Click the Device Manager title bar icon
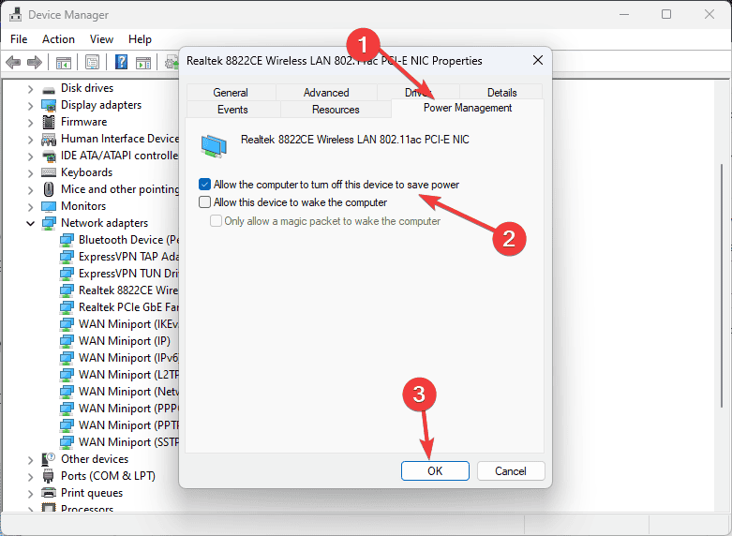The image size is (732, 536). 15,14
